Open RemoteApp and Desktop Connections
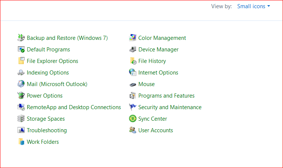The image size is (283, 168). (x=74, y=107)
